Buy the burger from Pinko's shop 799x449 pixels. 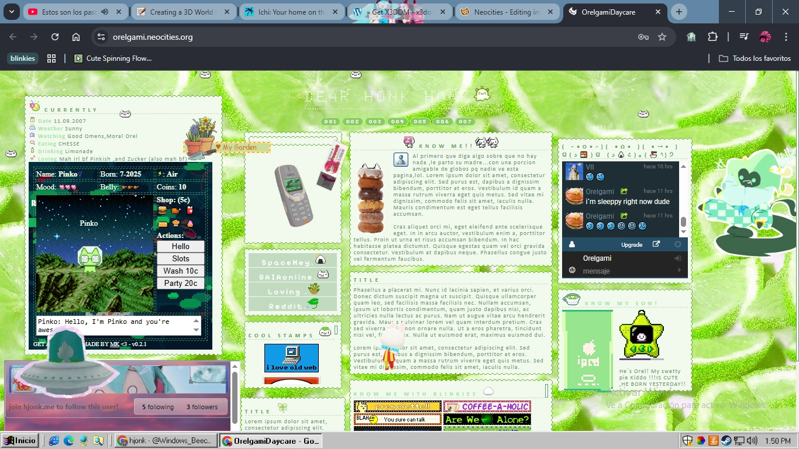tap(162, 210)
